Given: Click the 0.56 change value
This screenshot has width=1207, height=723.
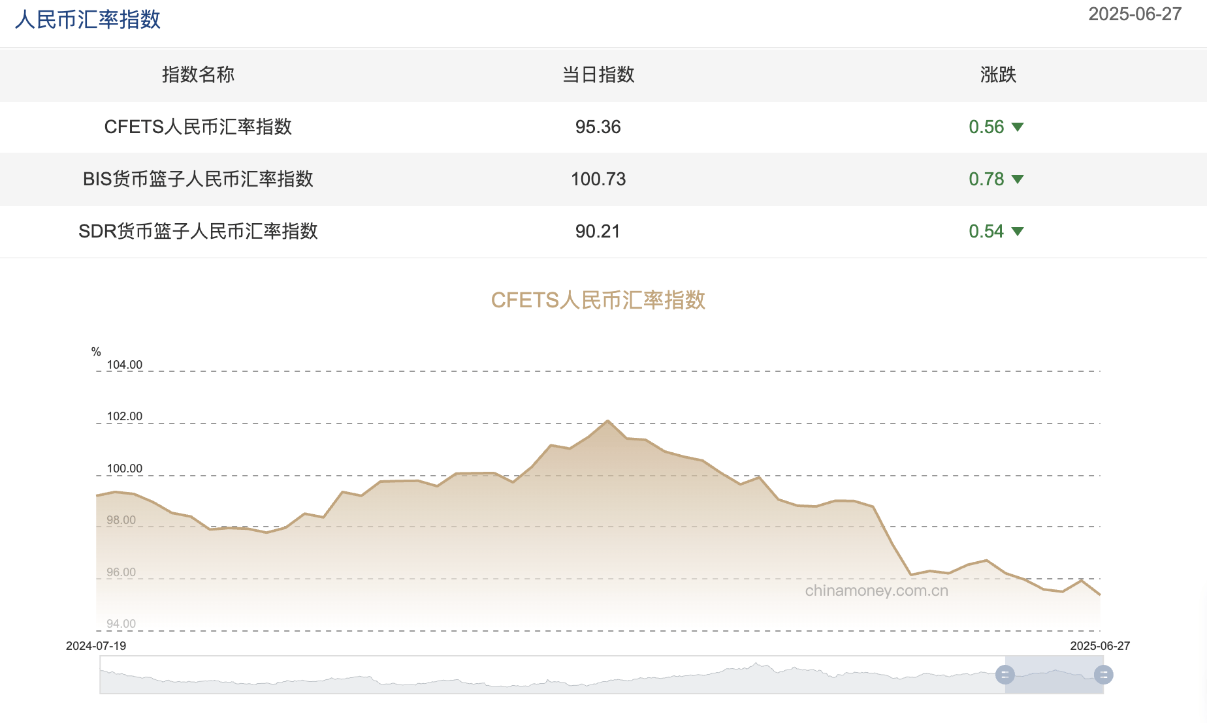Looking at the screenshot, I should click(x=986, y=127).
